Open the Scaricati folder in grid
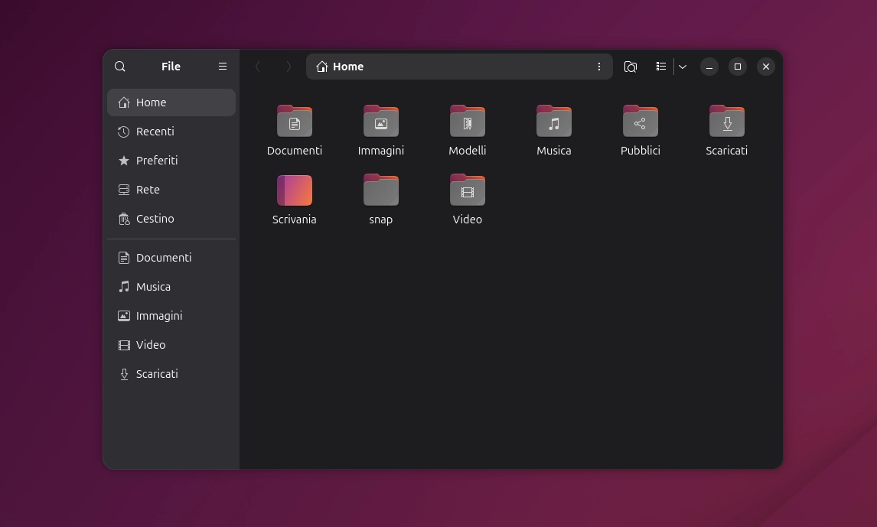Viewport: 877px width, 527px height. point(727,122)
